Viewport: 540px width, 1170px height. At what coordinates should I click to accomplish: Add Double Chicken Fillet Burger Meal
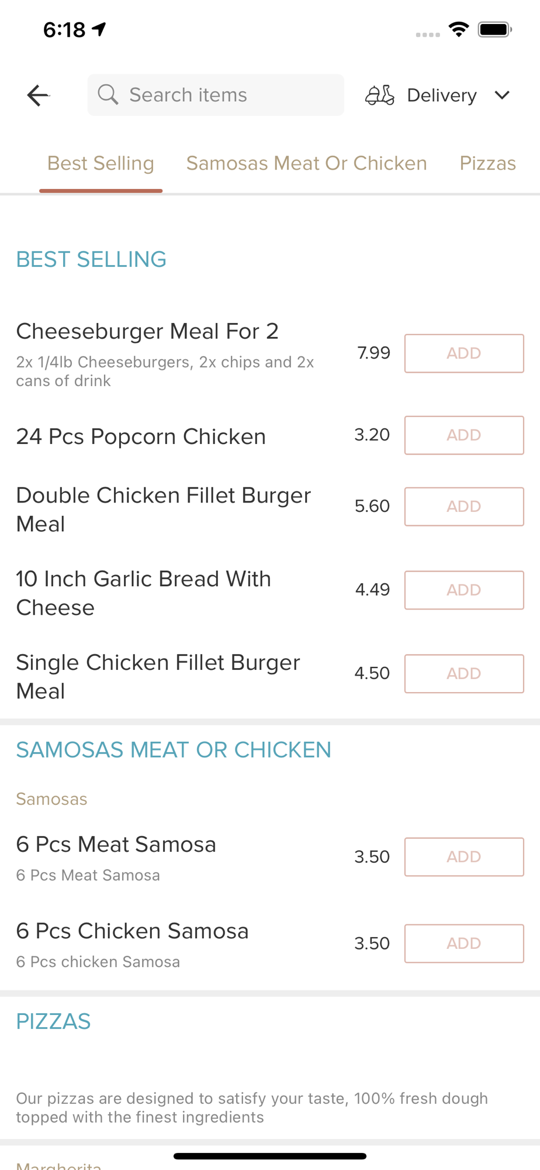[x=464, y=507]
